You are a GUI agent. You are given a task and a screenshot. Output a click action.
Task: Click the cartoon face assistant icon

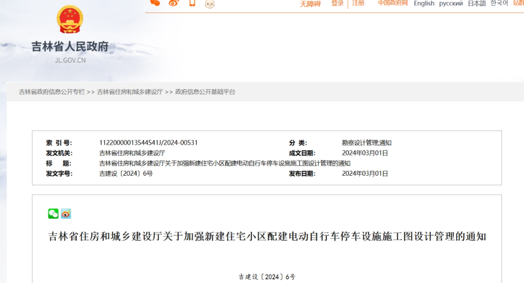coord(210,3)
